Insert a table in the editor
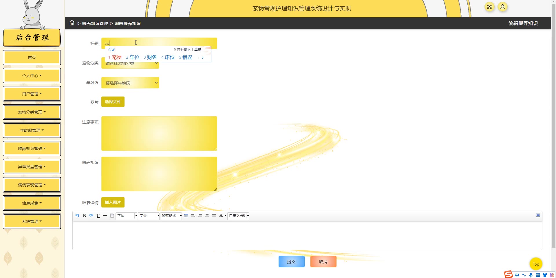556x278 pixels. pos(186,216)
